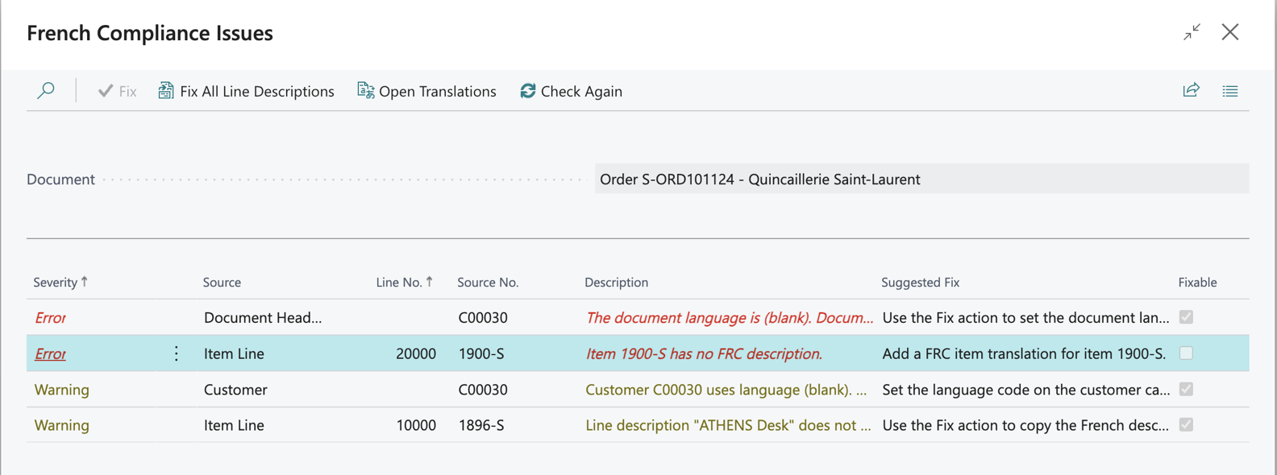This screenshot has width=1277, height=475.
Task: Open 'Customer C00030 uses language (blank)' description
Action: [726, 389]
